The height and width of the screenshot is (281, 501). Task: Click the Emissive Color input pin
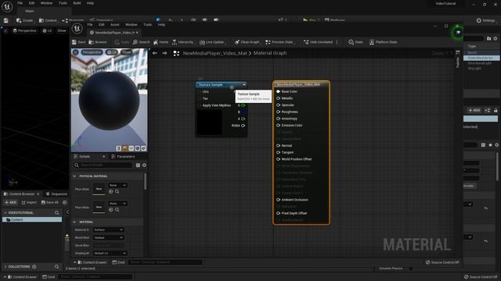[x=279, y=125]
